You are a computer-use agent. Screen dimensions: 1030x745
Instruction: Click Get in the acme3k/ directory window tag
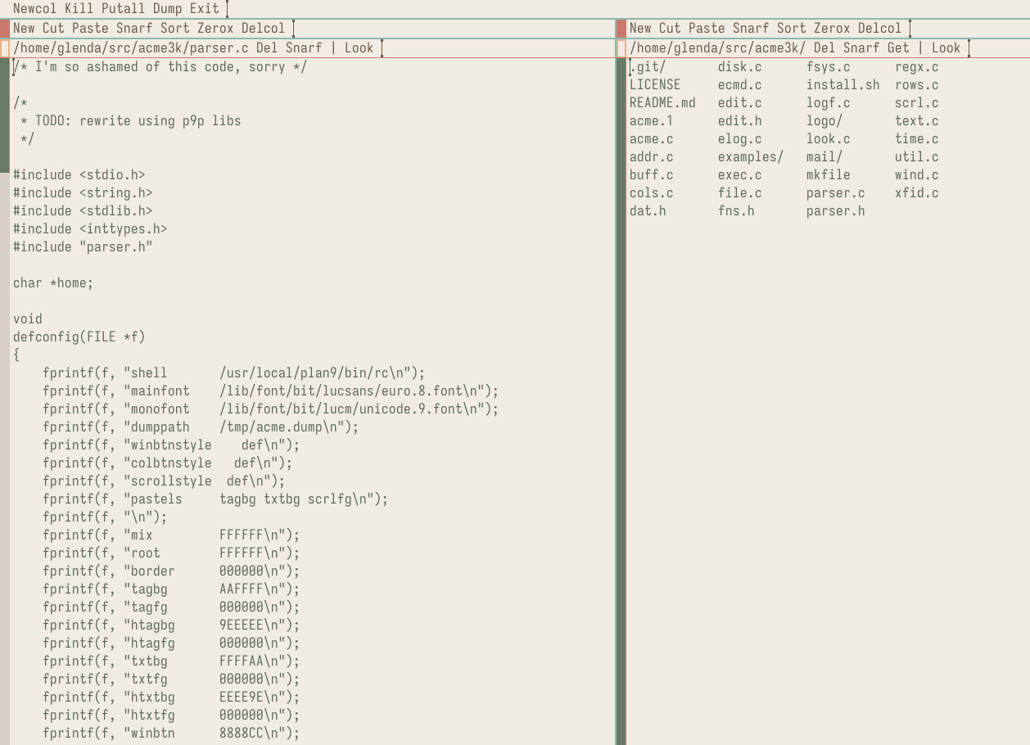click(x=898, y=48)
